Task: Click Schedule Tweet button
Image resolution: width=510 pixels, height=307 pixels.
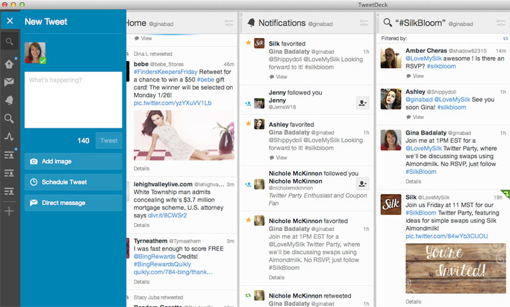Action: [x=73, y=182]
